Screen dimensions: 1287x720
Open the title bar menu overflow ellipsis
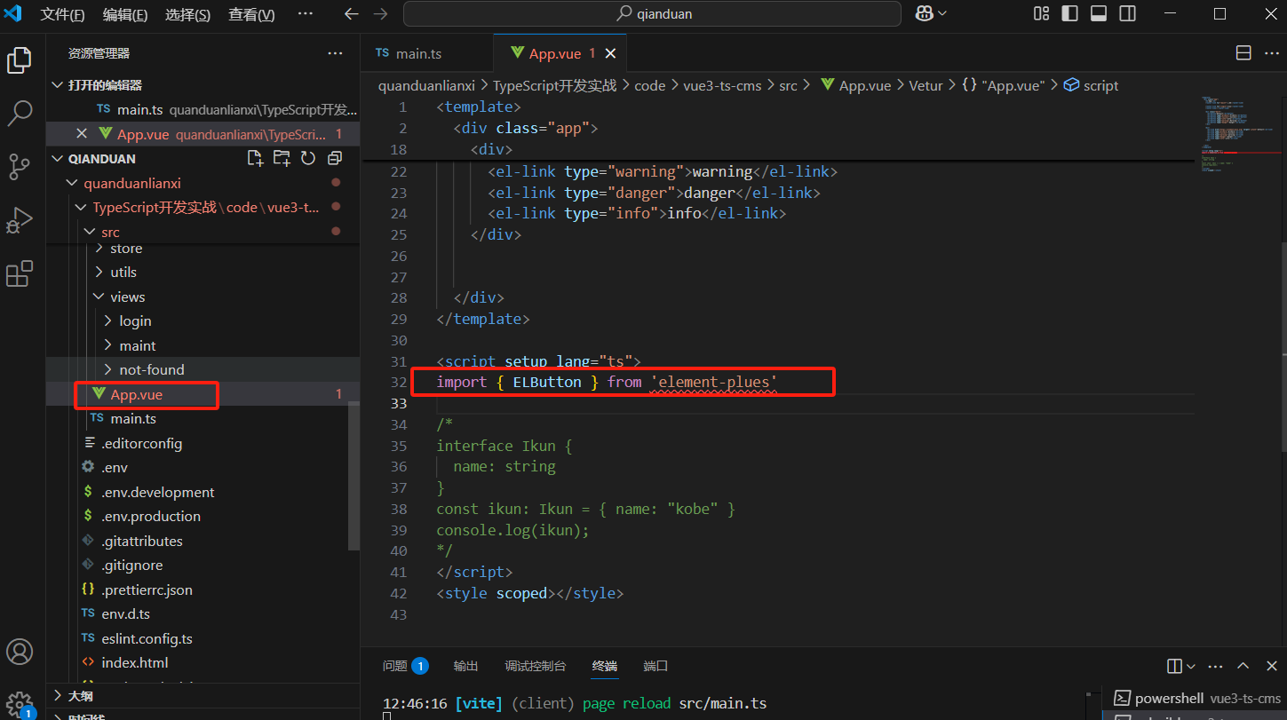pyautogui.click(x=305, y=14)
